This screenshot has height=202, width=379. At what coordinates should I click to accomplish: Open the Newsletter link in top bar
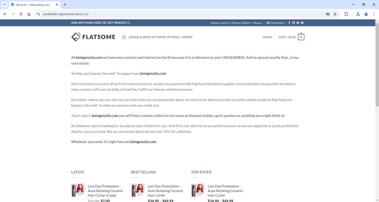tap(276, 23)
